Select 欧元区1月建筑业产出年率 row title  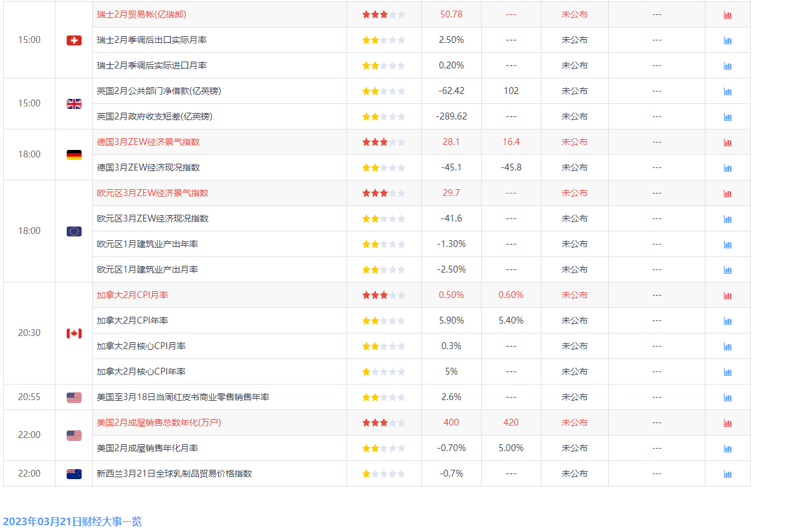click(147, 244)
